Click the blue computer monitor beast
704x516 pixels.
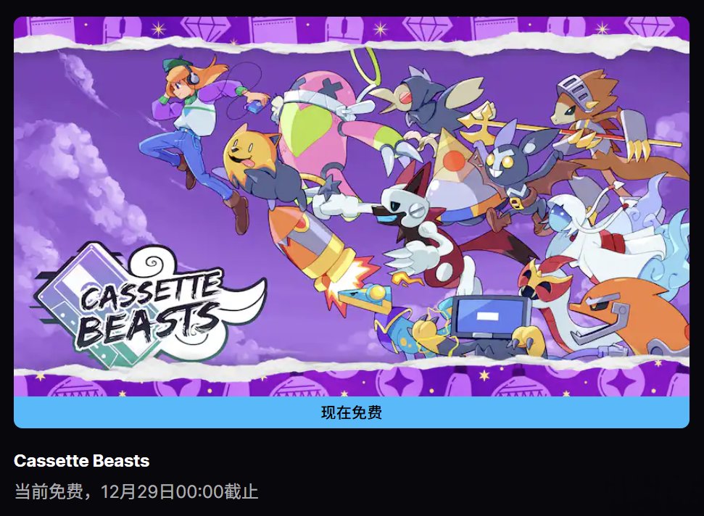489,323
